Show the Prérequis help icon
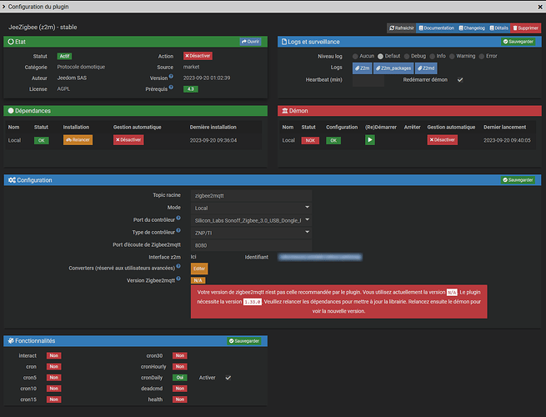 click(x=171, y=88)
